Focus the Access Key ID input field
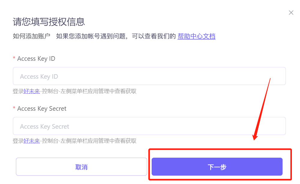300x184 pixels. pyautogui.click(x=149, y=76)
